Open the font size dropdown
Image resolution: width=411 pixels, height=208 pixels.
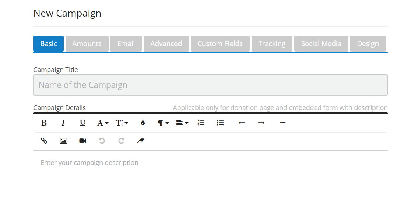(x=122, y=123)
